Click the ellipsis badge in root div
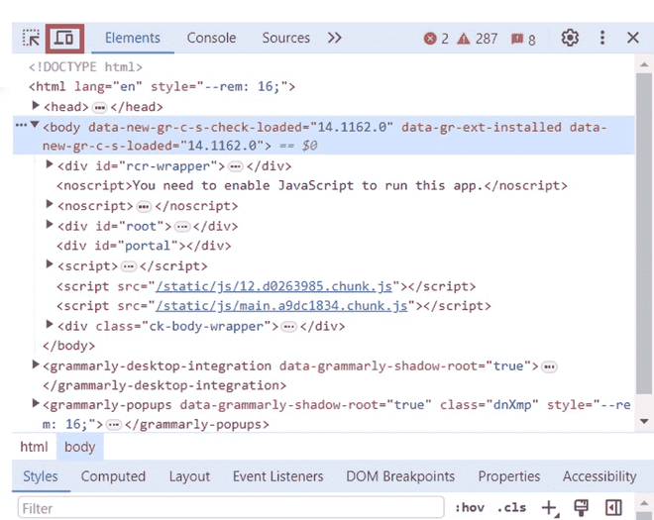The image size is (654, 520). [x=182, y=227]
